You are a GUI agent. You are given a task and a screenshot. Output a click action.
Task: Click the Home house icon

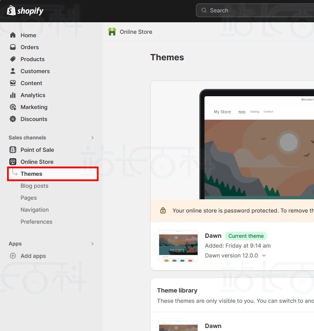click(13, 35)
